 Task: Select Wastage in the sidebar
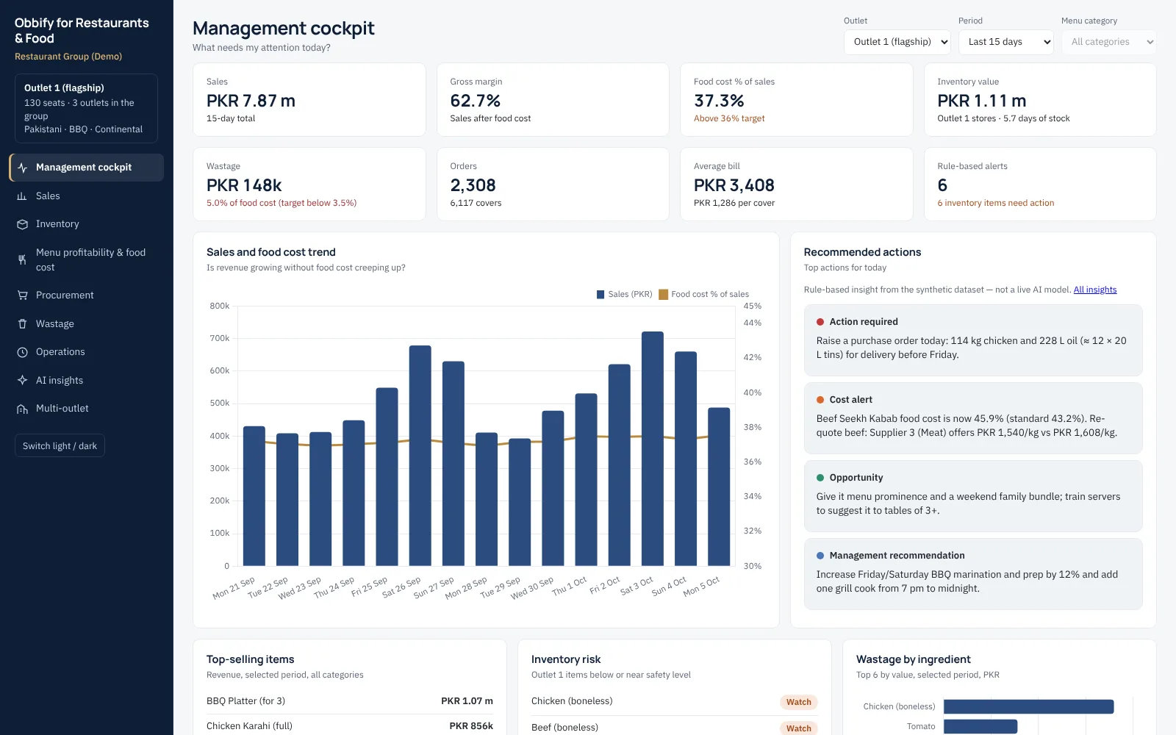[87, 324]
